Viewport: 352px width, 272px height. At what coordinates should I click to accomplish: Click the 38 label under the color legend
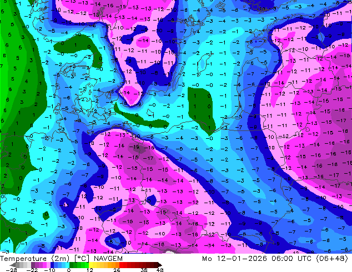pyautogui.click(x=144, y=270)
